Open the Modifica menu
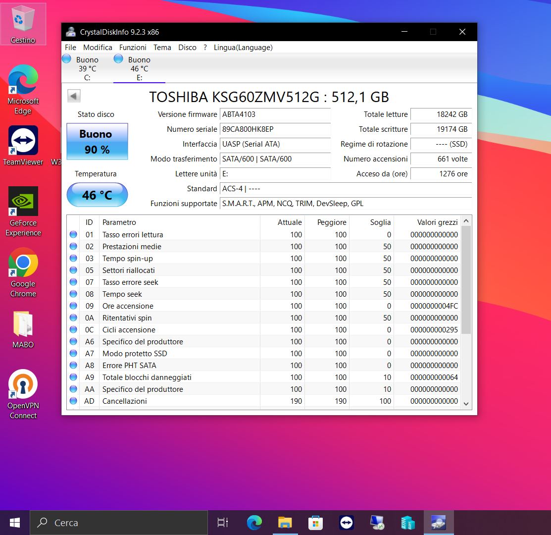This screenshot has height=535, width=551. [x=98, y=48]
